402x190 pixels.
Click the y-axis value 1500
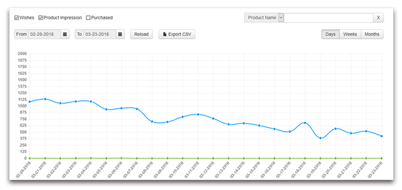point(22,80)
